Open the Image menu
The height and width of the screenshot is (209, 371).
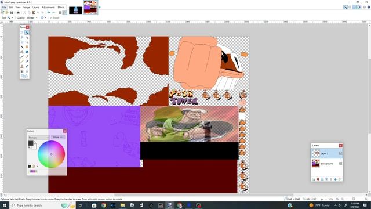(27, 8)
